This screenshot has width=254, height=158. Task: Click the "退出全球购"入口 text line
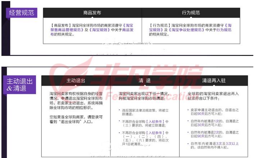[x=72, y=122]
